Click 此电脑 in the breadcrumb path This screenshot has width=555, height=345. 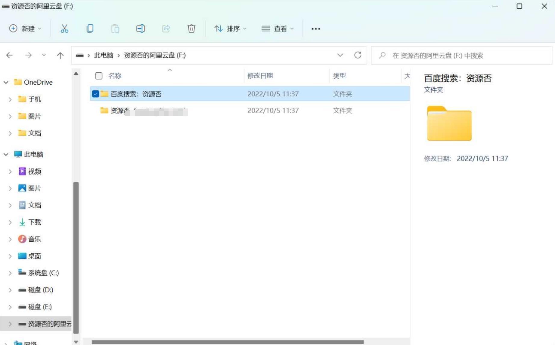(x=104, y=55)
